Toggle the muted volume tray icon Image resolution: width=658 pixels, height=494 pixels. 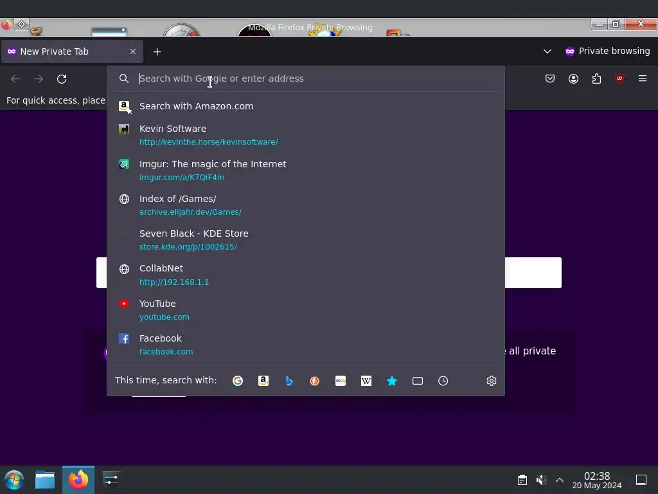tap(541, 480)
